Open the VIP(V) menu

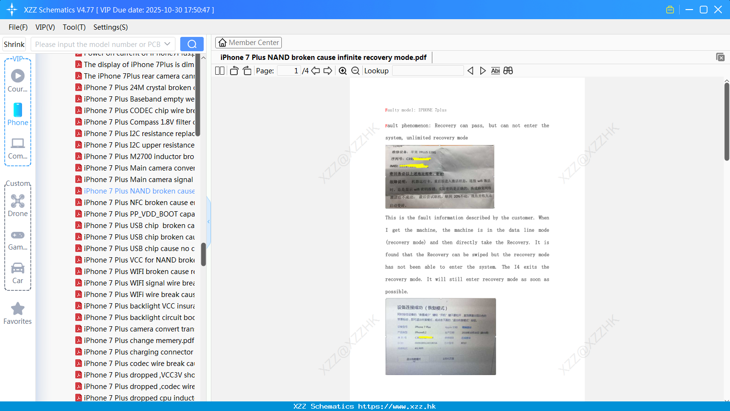(45, 27)
